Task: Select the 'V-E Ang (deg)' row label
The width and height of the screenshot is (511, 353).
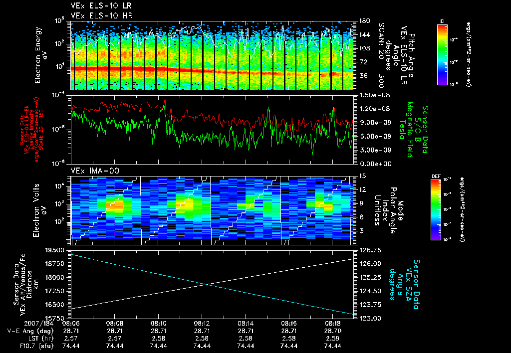Action: (30, 331)
